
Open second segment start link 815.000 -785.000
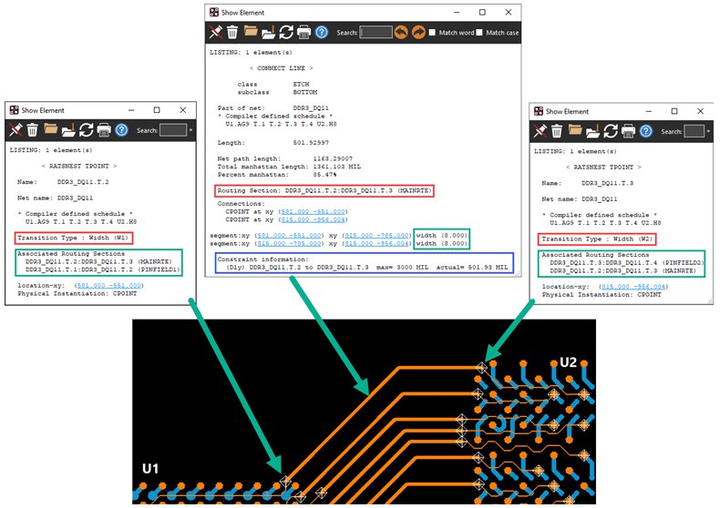tap(289, 244)
